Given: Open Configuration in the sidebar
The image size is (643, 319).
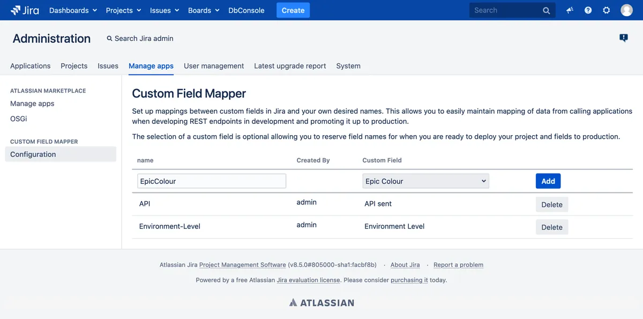Looking at the screenshot, I should [x=60, y=154].
